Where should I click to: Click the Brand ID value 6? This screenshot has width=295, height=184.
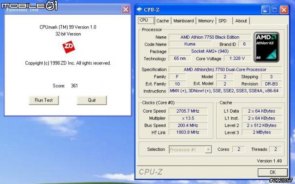click(x=244, y=44)
